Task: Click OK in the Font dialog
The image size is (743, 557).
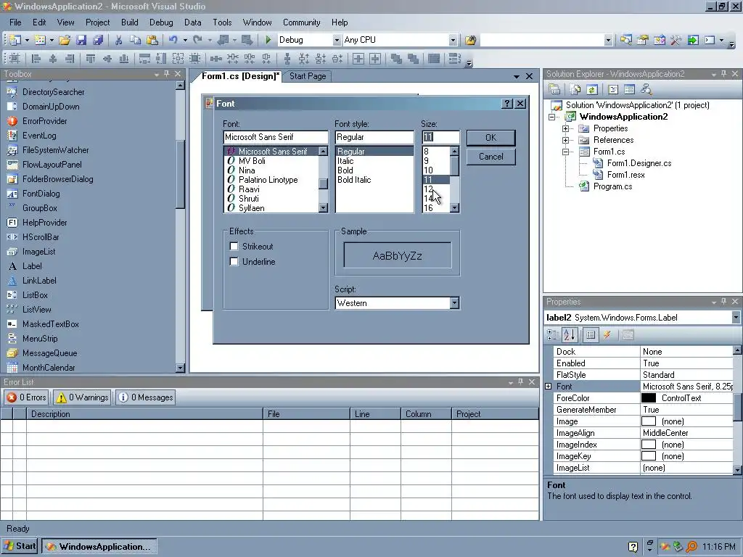Action: point(491,137)
